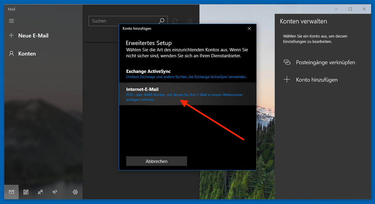This screenshot has width=375, height=204.
Task: Open the hamburger navigation menu
Action: coord(11,21)
